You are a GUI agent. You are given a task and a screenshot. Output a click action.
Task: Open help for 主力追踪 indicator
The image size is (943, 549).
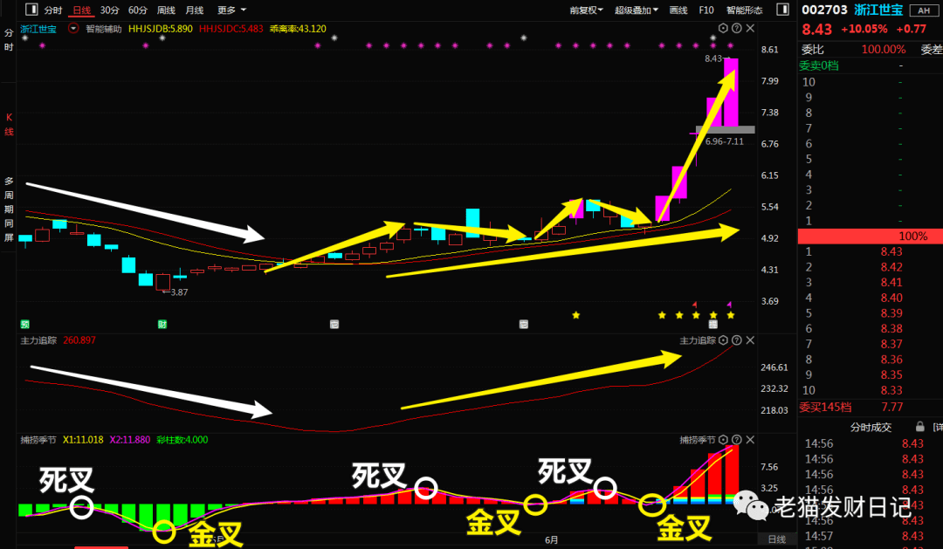(x=736, y=340)
